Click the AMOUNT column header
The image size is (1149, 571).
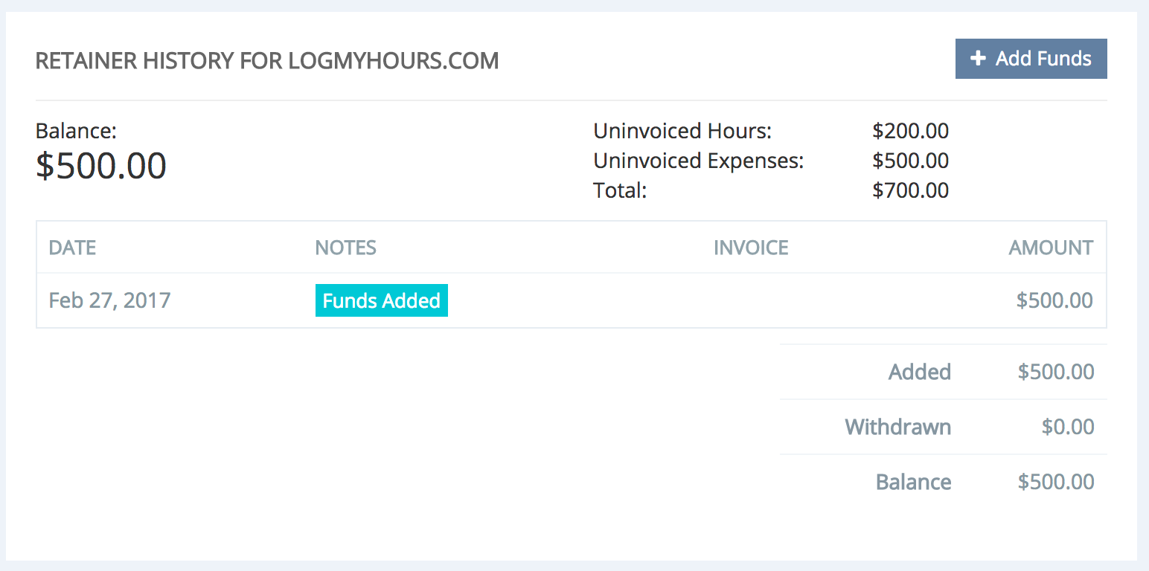(x=1050, y=248)
